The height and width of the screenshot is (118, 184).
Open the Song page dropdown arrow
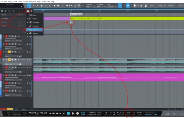[x=165, y=6]
